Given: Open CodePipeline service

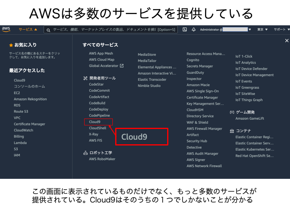Looking at the screenshot, I should tap(99, 115).
